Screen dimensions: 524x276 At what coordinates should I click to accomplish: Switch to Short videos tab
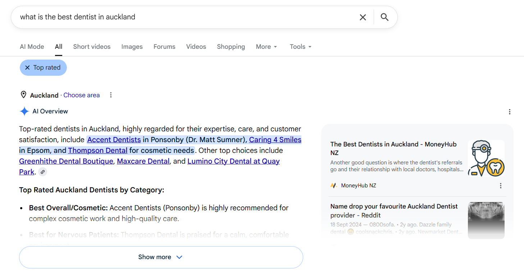pos(92,47)
